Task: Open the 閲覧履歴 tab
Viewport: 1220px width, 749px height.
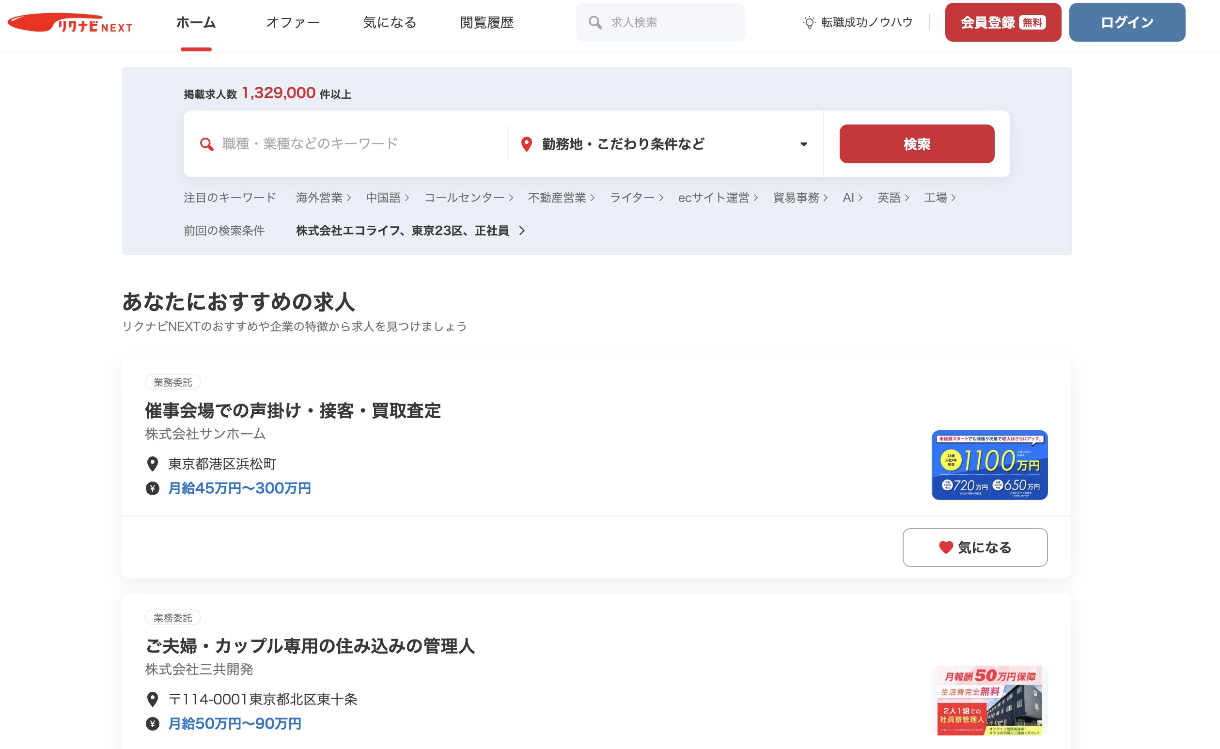Action: click(x=486, y=23)
